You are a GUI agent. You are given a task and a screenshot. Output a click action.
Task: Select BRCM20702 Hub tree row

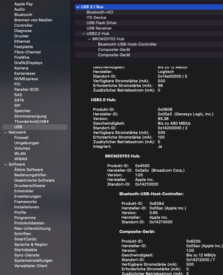pos(149,39)
